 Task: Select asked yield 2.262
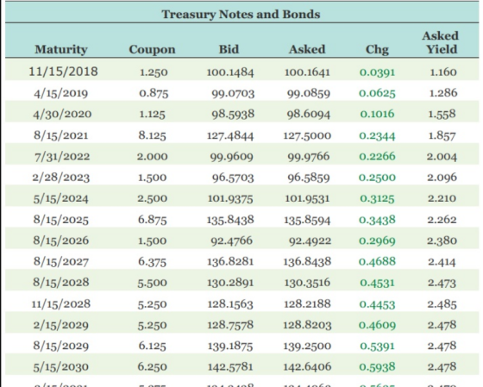(x=442, y=220)
